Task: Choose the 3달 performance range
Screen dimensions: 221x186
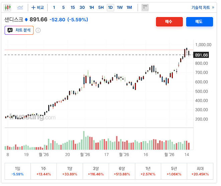Action: tap(96, 171)
